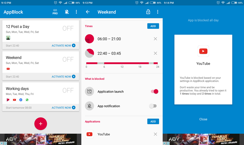Open the Weekend screen overflow menu
The height and width of the screenshot is (145, 244).
(158, 12)
